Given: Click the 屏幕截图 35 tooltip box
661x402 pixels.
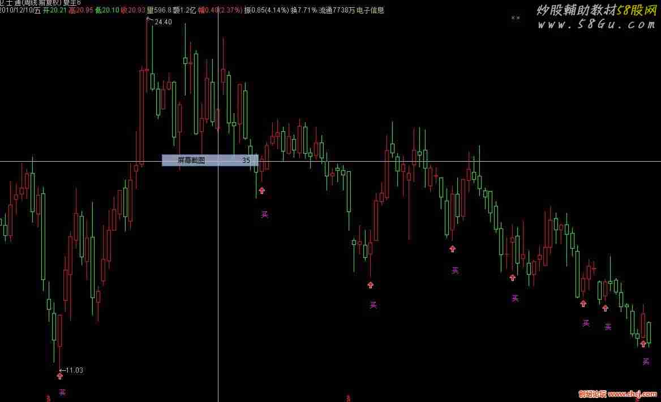Looking at the screenshot, I should click(210, 160).
